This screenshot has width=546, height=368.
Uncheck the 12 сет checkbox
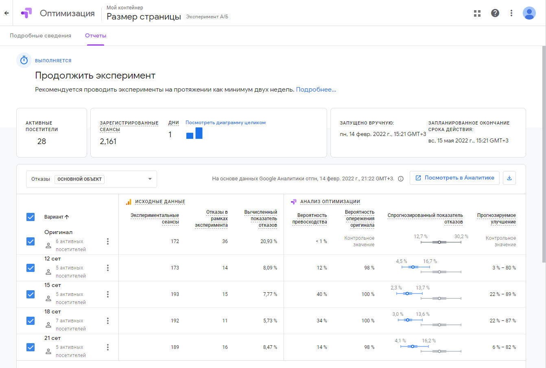(x=31, y=268)
